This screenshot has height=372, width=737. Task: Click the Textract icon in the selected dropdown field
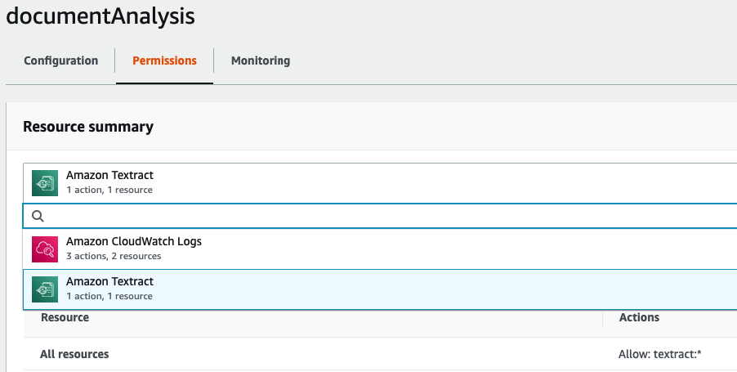coord(45,183)
